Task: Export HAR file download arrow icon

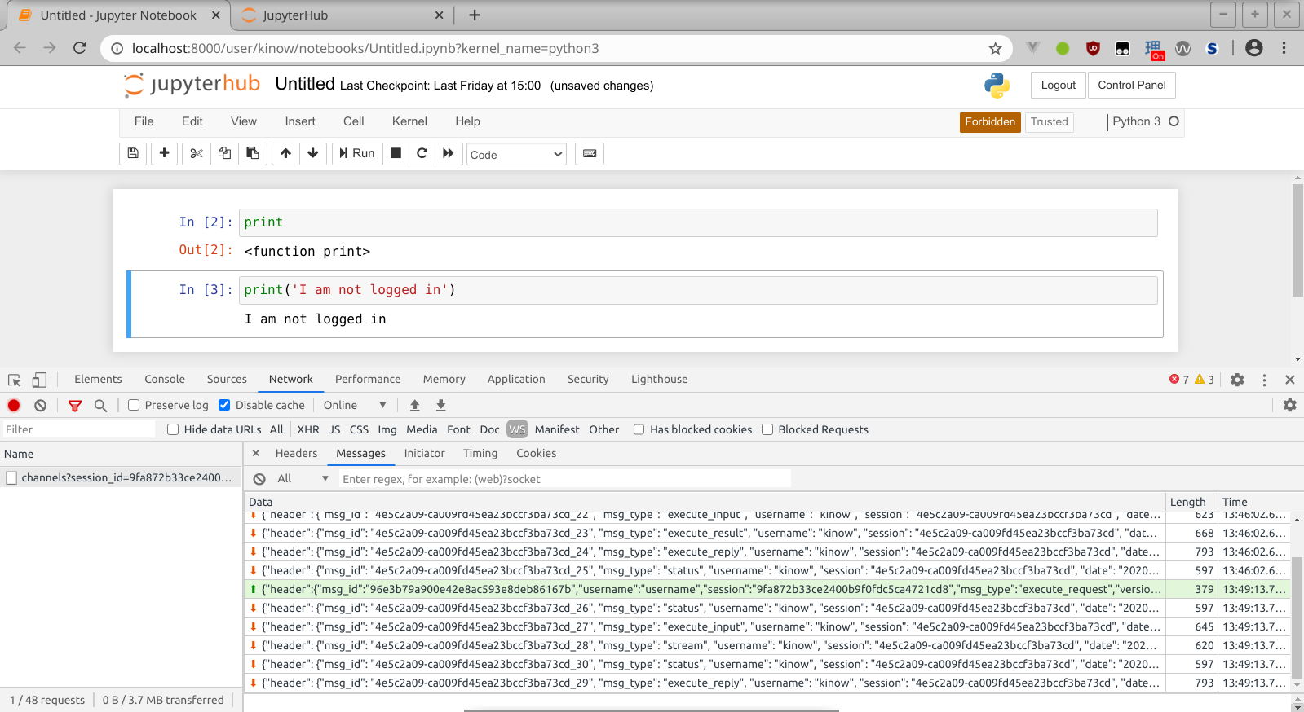Action: coord(440,405)
